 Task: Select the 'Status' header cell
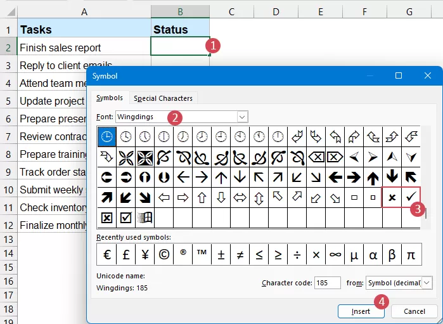[x=180, y=29]
